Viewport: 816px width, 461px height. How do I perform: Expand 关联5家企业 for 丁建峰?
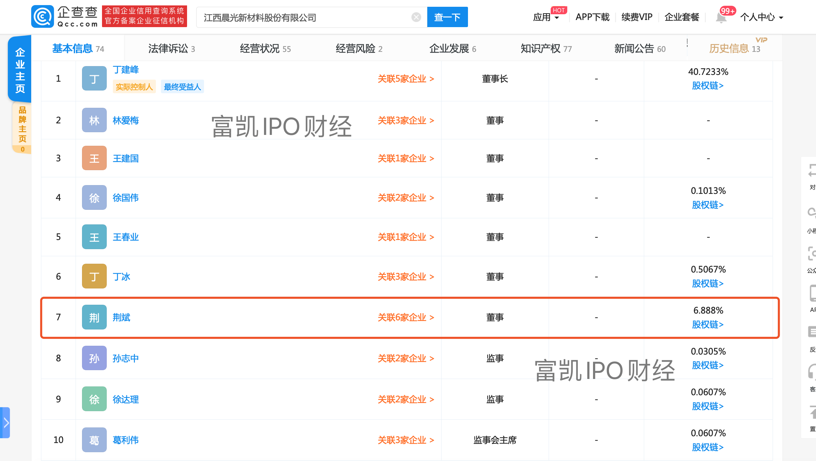coord(406,79)
